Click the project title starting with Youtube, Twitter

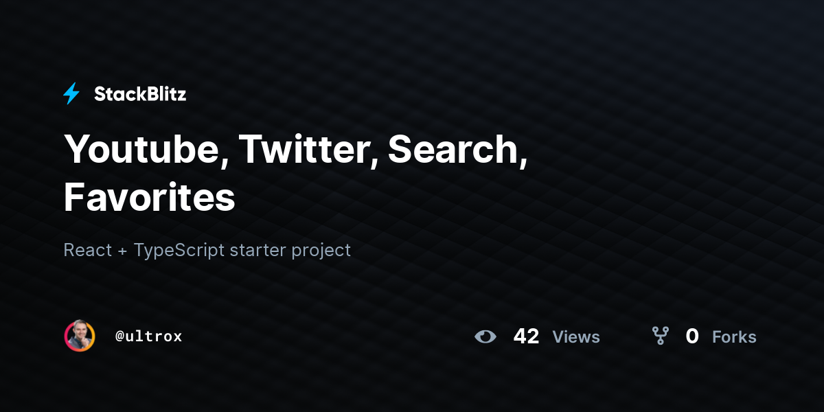(295, 172)
